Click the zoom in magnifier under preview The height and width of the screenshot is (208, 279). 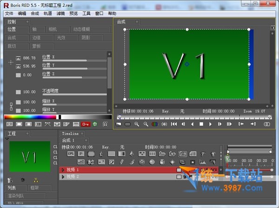click(137, 124)
